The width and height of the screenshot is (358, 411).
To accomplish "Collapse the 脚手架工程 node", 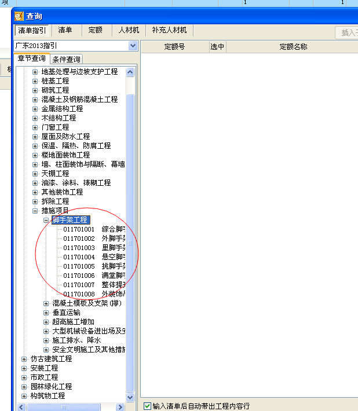I will [x=46, y=220].
